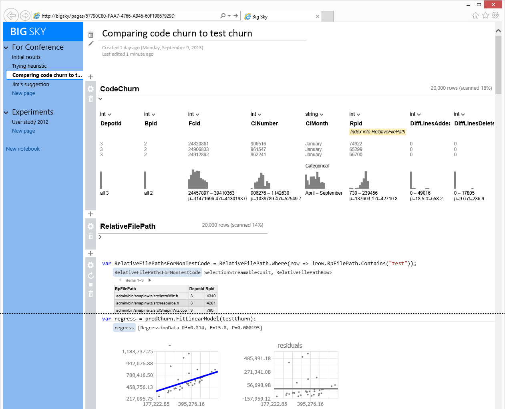This screenshot has height=409, width=505.
Task: Click the page vertical scrollbar thumb
Action: [x=498, y=64]
